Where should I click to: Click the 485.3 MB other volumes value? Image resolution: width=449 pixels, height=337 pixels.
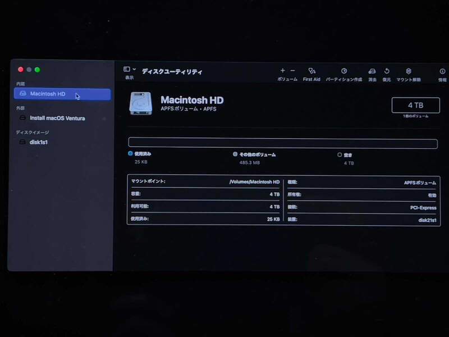250,163
